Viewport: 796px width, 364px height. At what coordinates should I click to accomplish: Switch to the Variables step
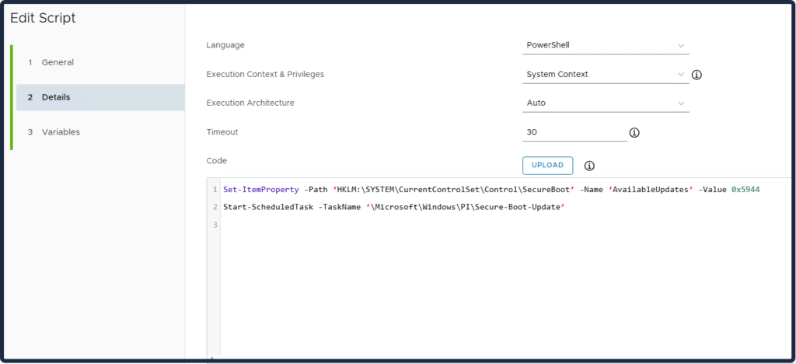pyautogui.click(x=61, y=132)
